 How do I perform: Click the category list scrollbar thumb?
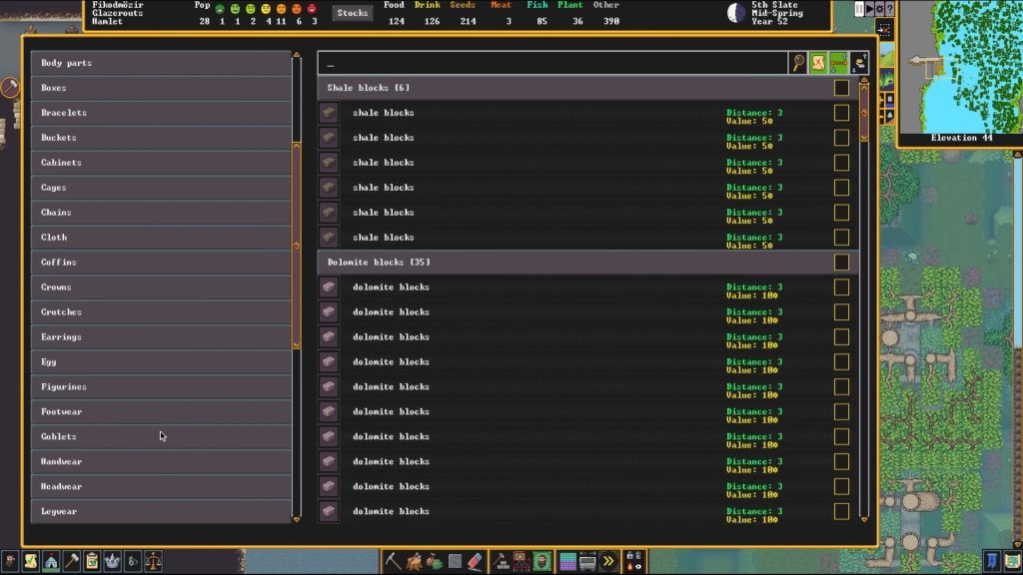click(296, 246)
